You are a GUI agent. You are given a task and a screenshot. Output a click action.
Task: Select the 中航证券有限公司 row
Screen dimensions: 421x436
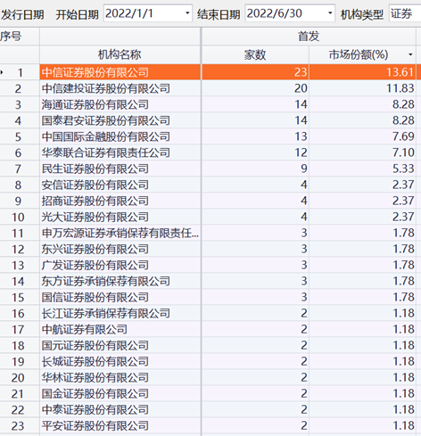pyautogui.click(x=210, y=329)
